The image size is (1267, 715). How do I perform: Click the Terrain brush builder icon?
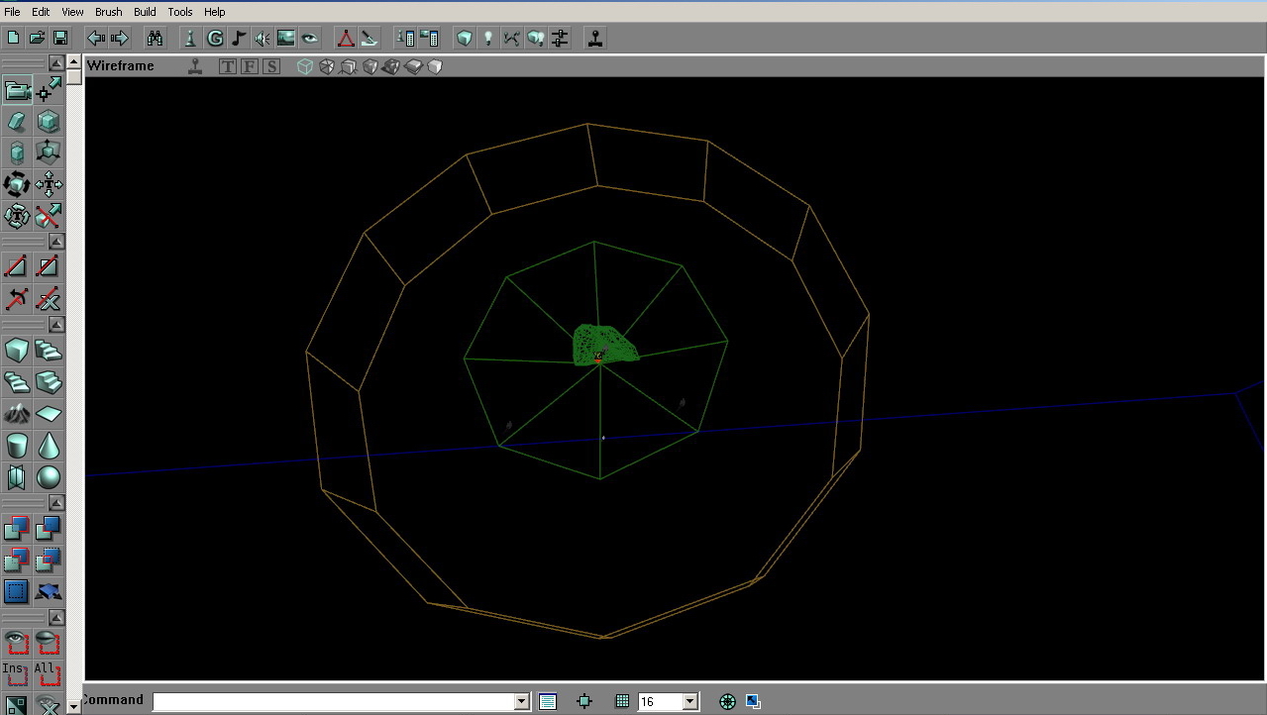(x=17, y=413)
